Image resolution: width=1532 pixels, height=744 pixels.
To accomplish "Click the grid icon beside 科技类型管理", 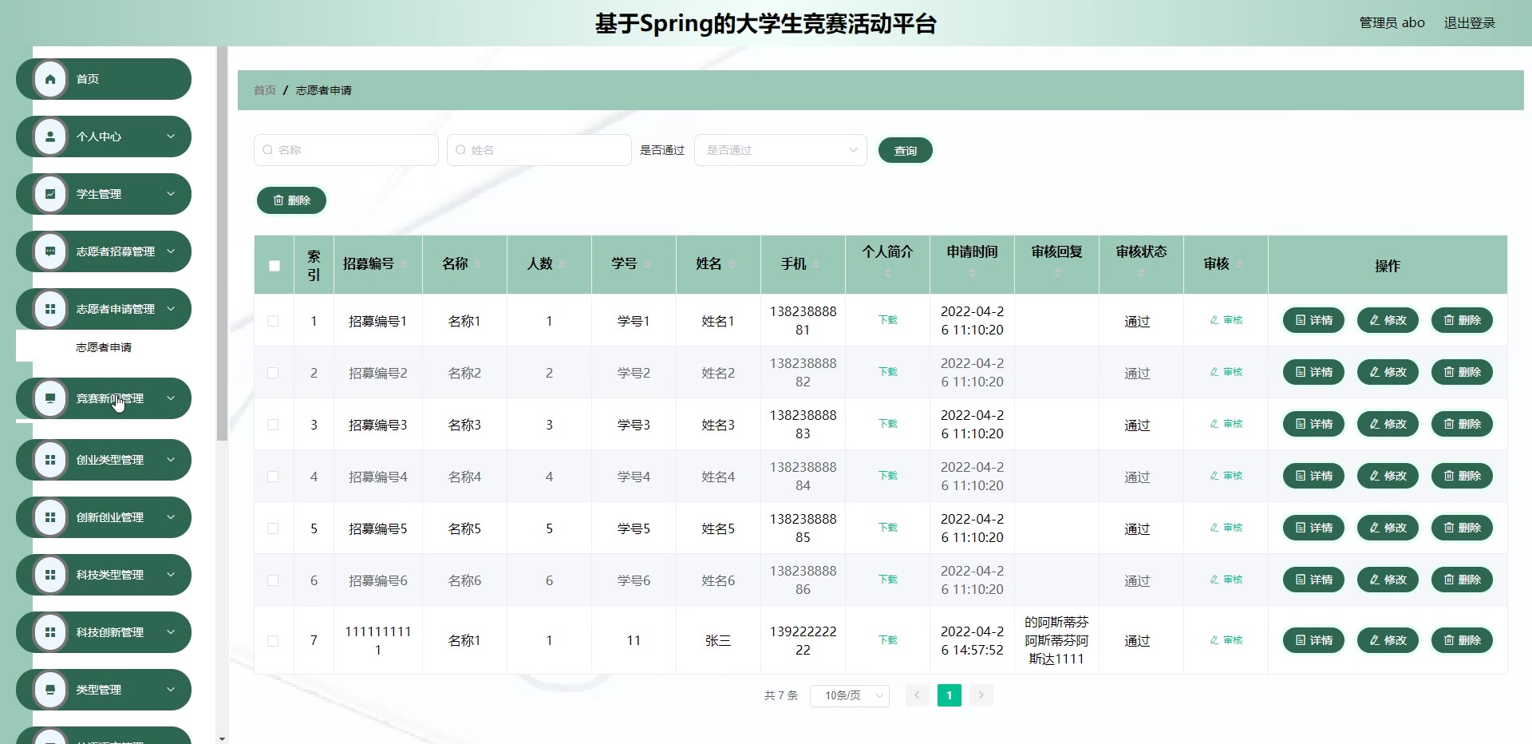I will click(50, 575).
